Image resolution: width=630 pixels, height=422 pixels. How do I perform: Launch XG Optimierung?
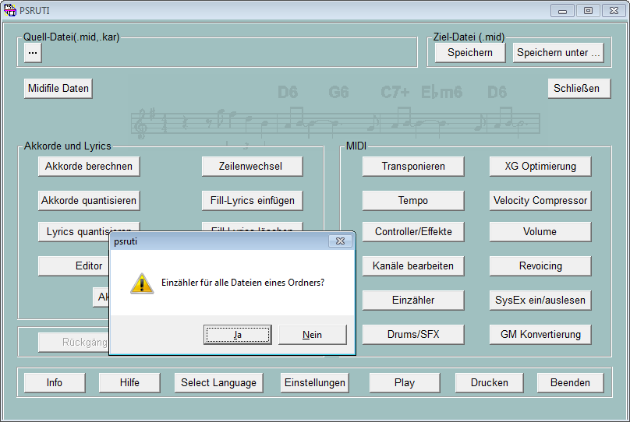click(x=540, y=167)
